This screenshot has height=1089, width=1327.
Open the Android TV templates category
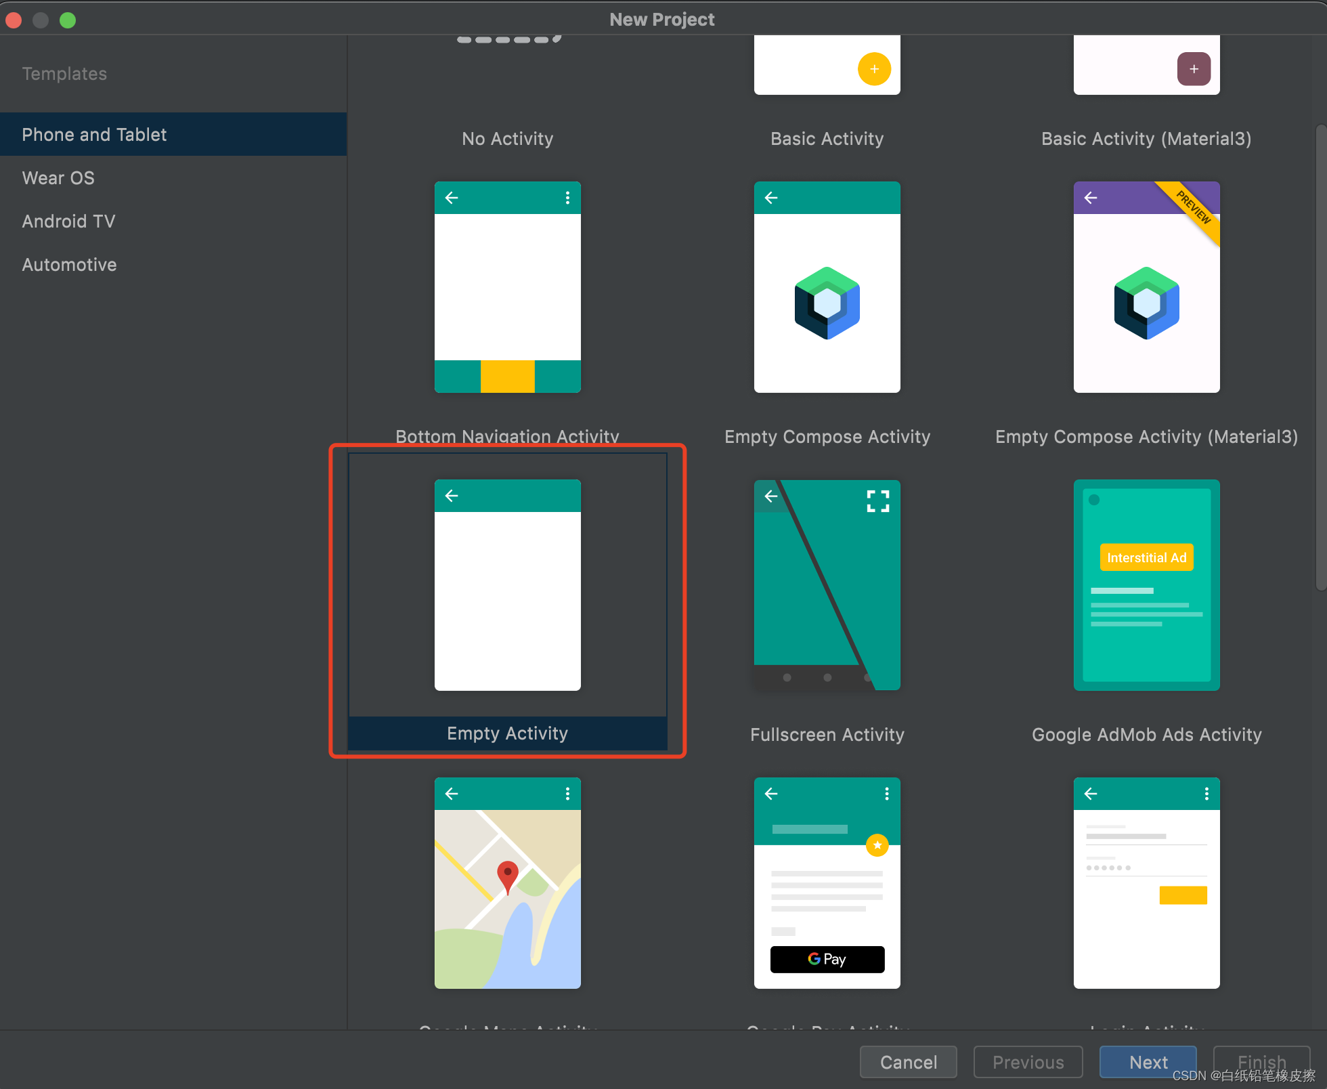click(68, 221)
